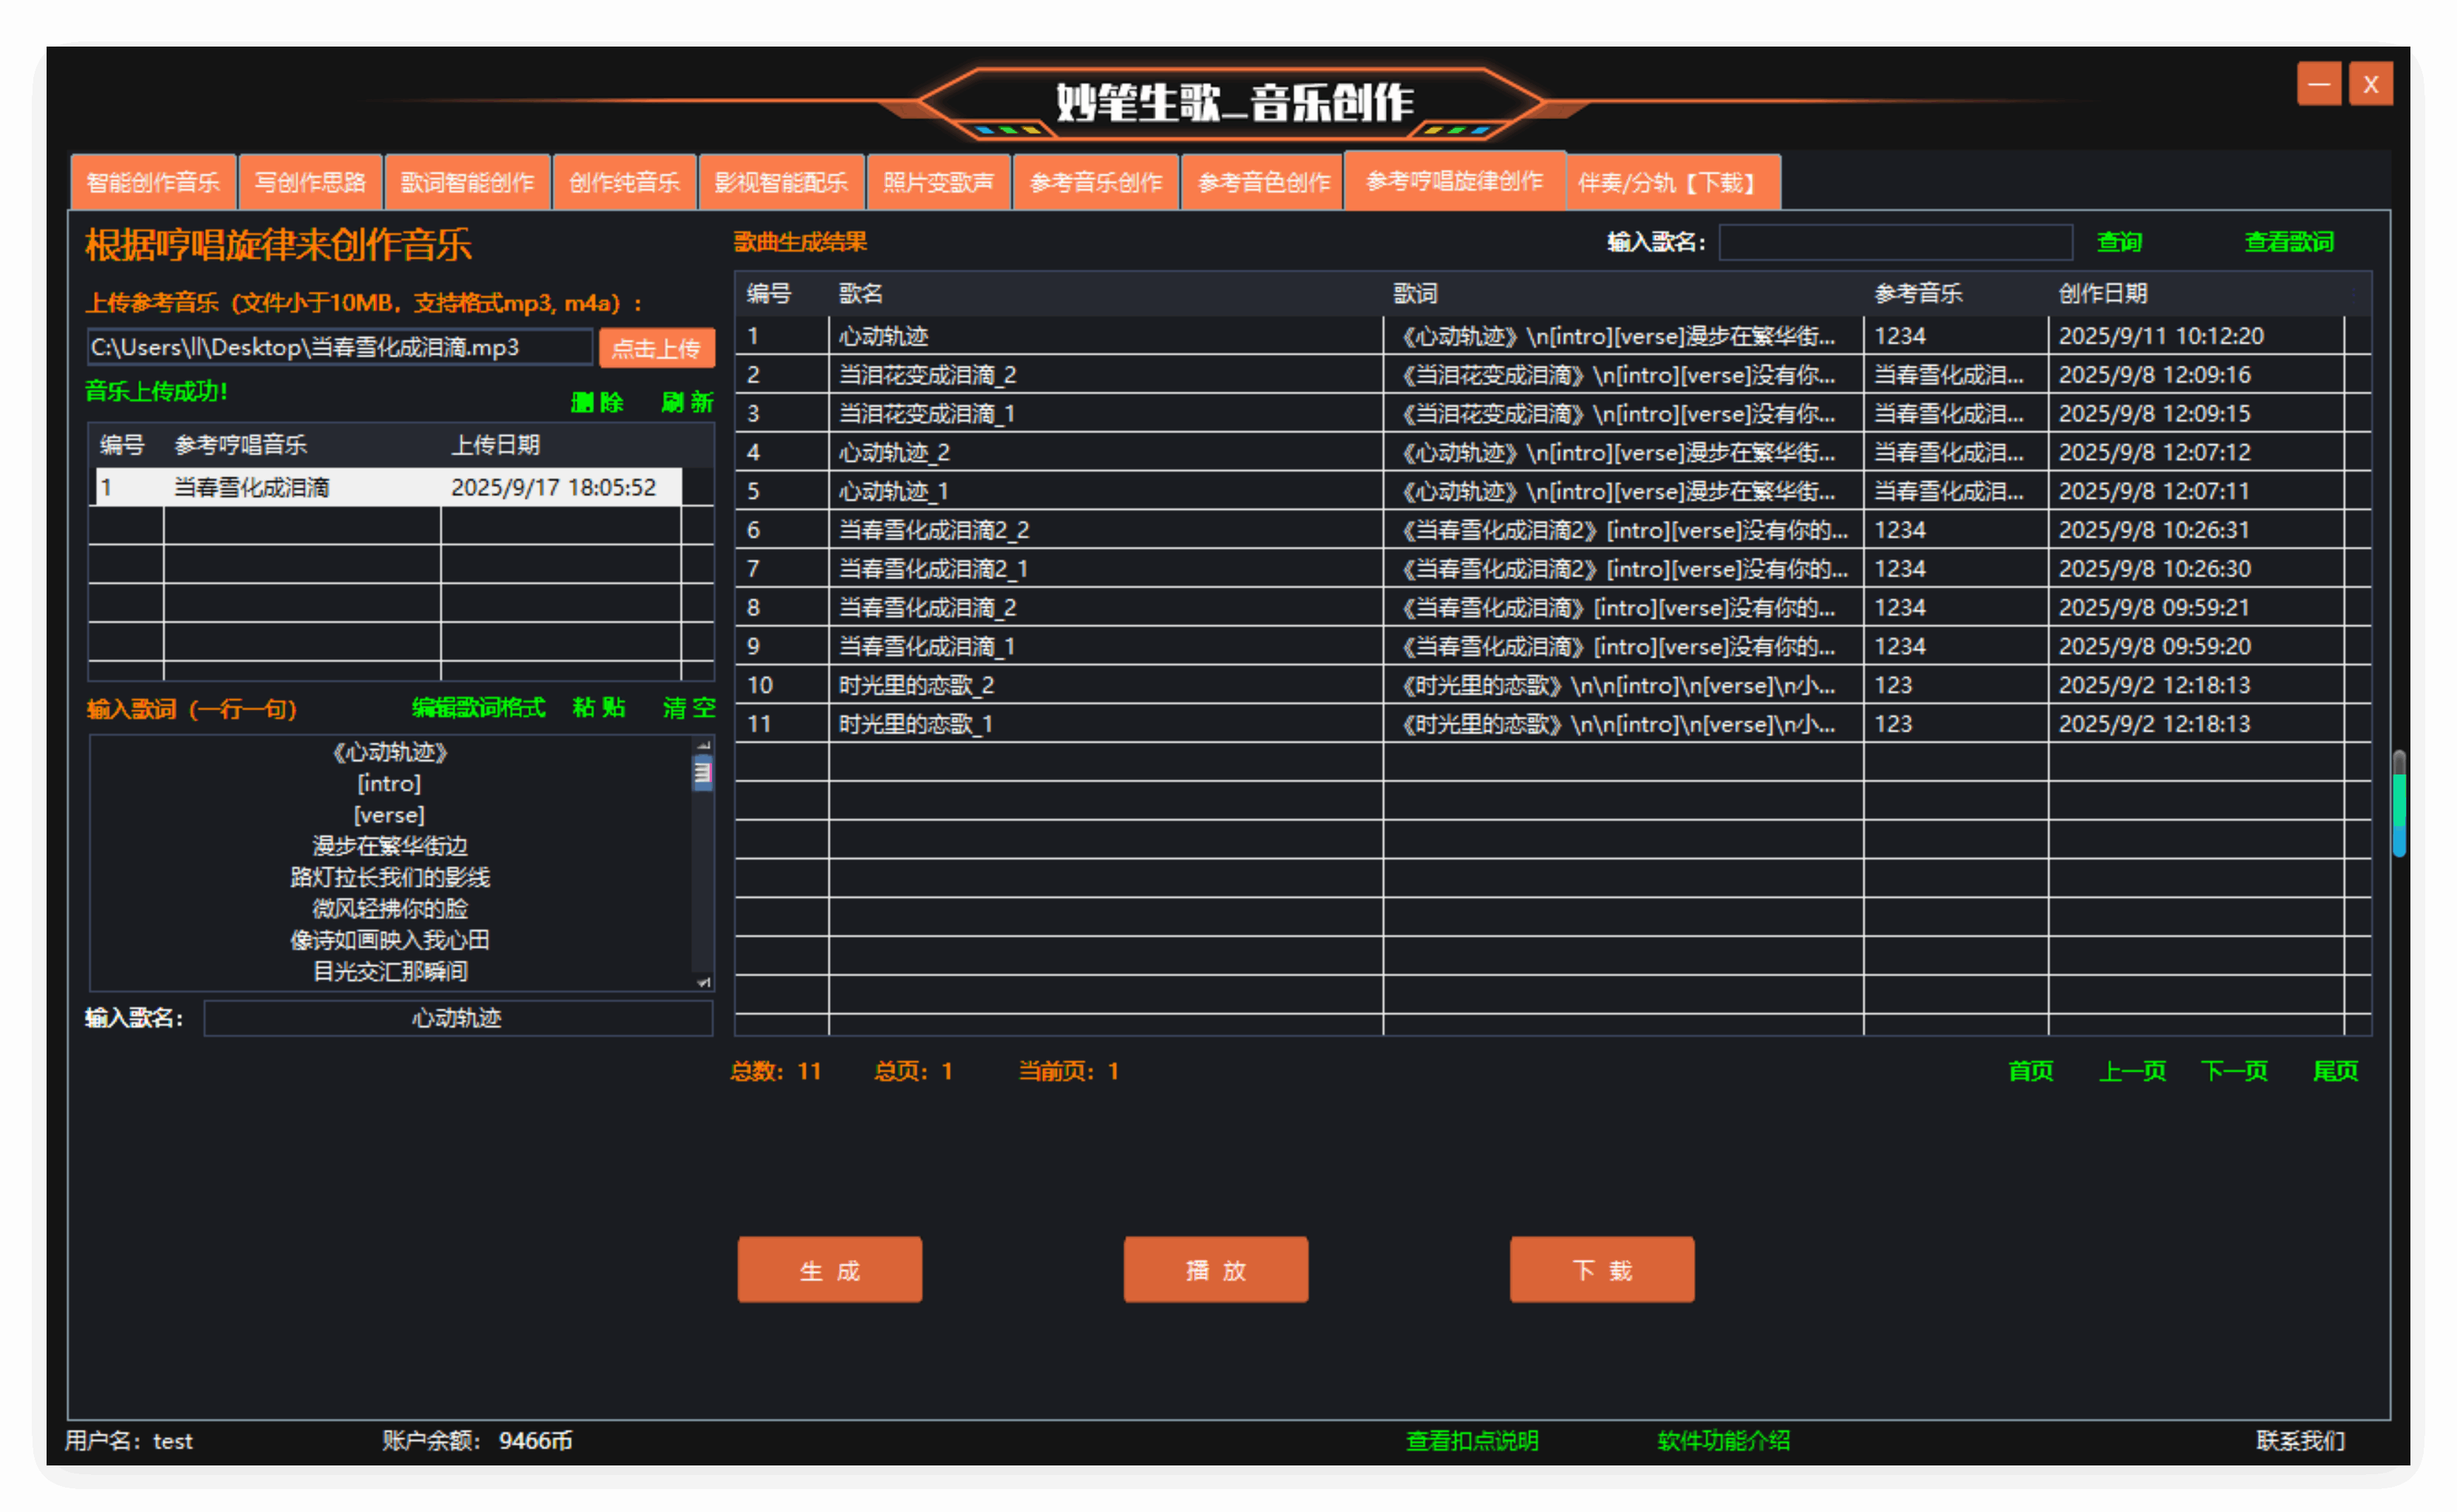Click the 清空 lyrics link
Viewport: 2457px width, 1512px height.
[688, 708]
